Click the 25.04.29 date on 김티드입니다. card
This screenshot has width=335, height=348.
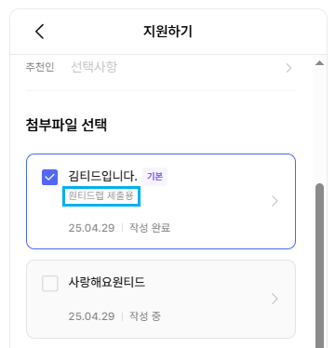click(91, 228)
